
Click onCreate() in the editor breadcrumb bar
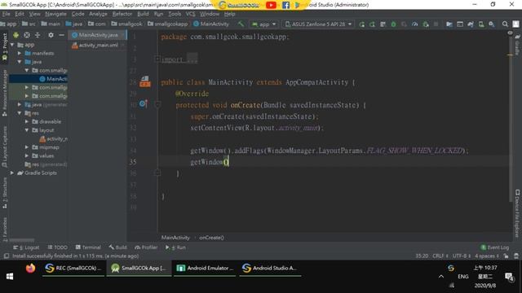[x=211, y=238]
